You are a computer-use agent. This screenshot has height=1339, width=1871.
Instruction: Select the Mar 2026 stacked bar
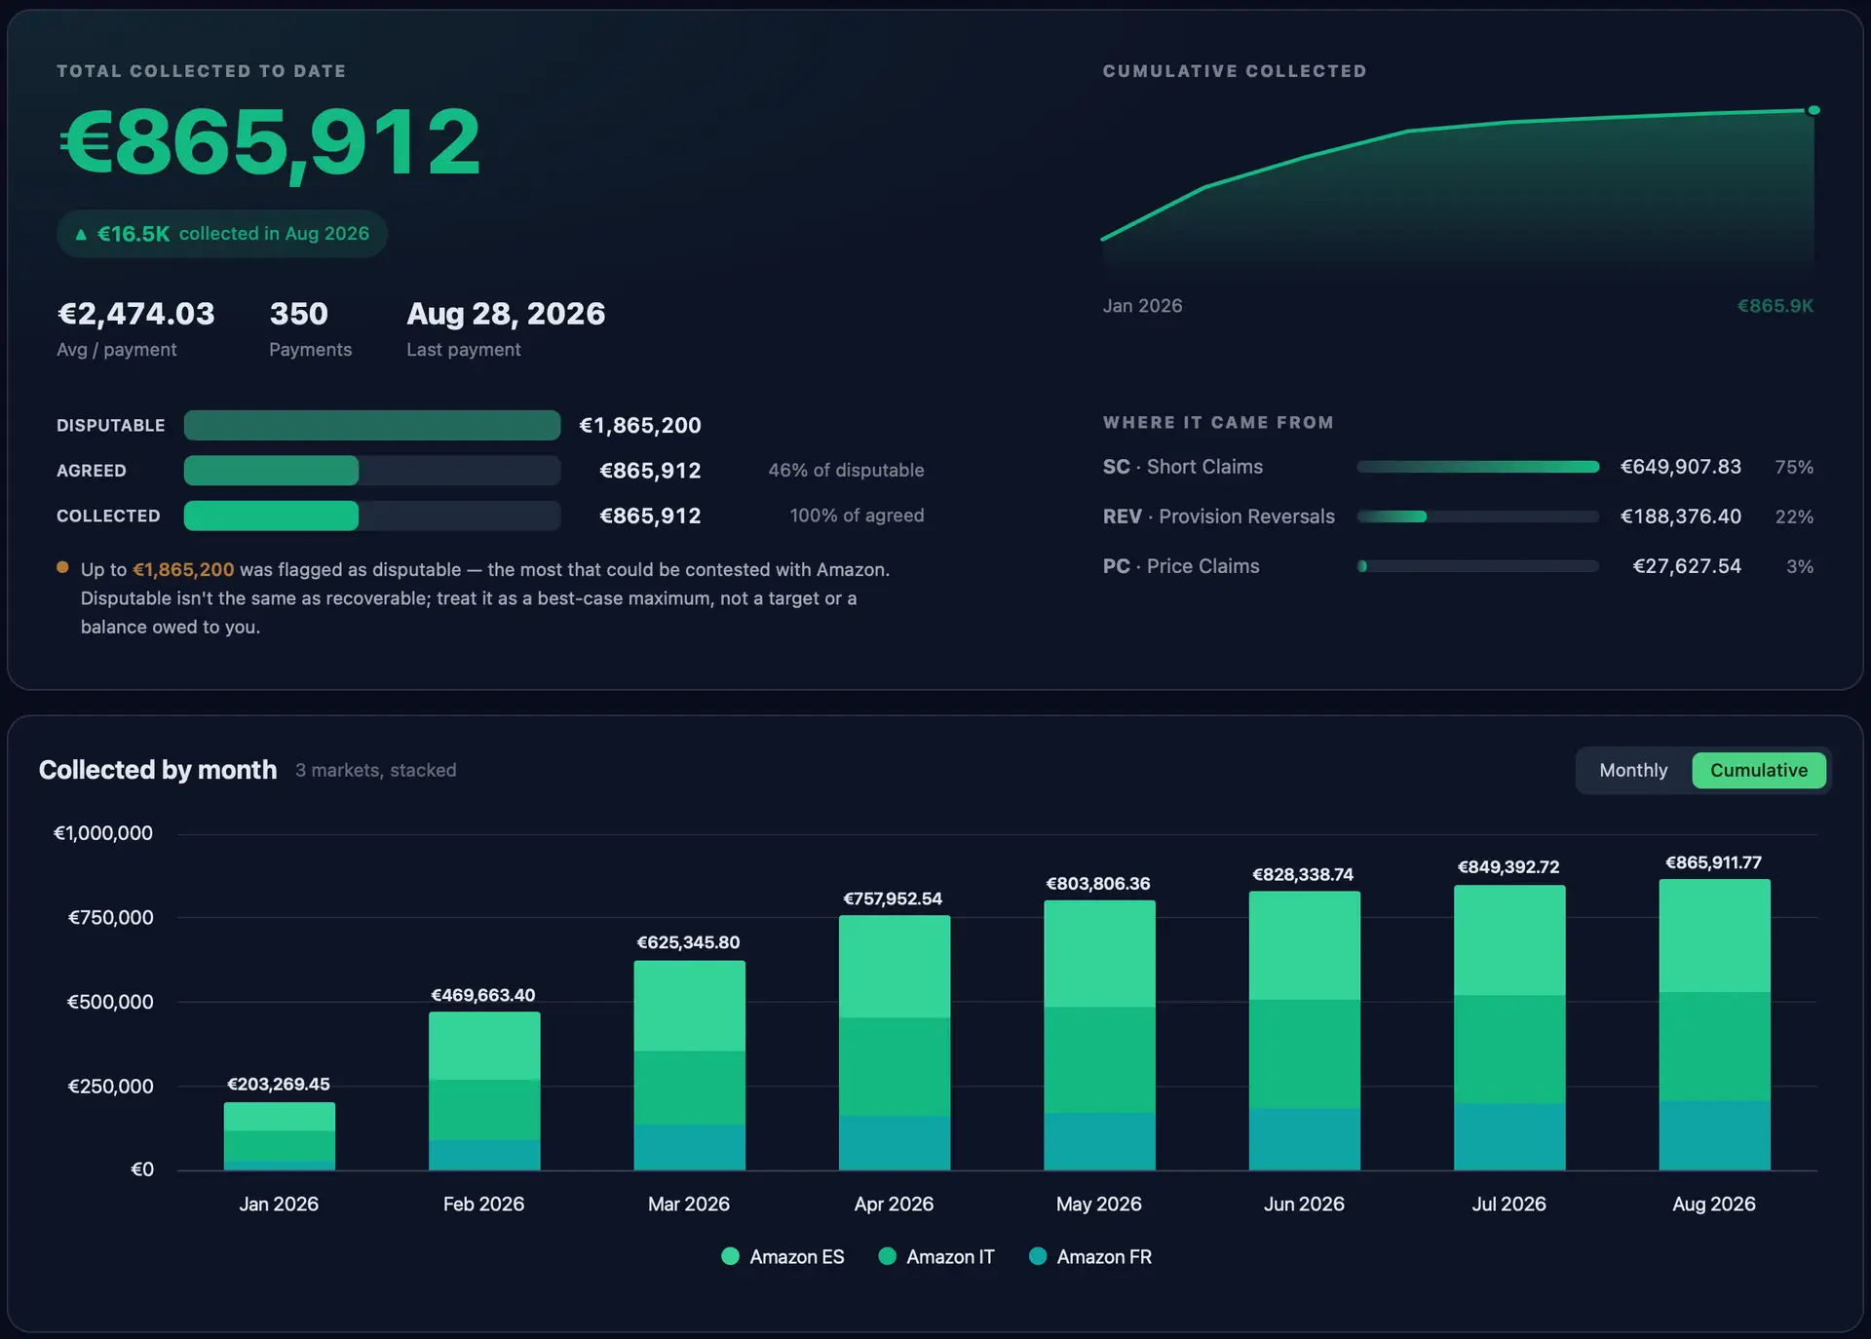click(690, 1065)
